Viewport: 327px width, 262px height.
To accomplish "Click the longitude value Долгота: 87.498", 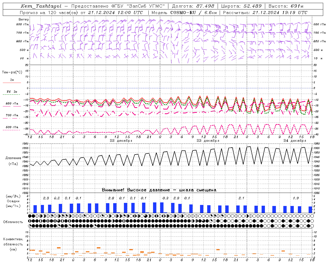I will point(193,6).
